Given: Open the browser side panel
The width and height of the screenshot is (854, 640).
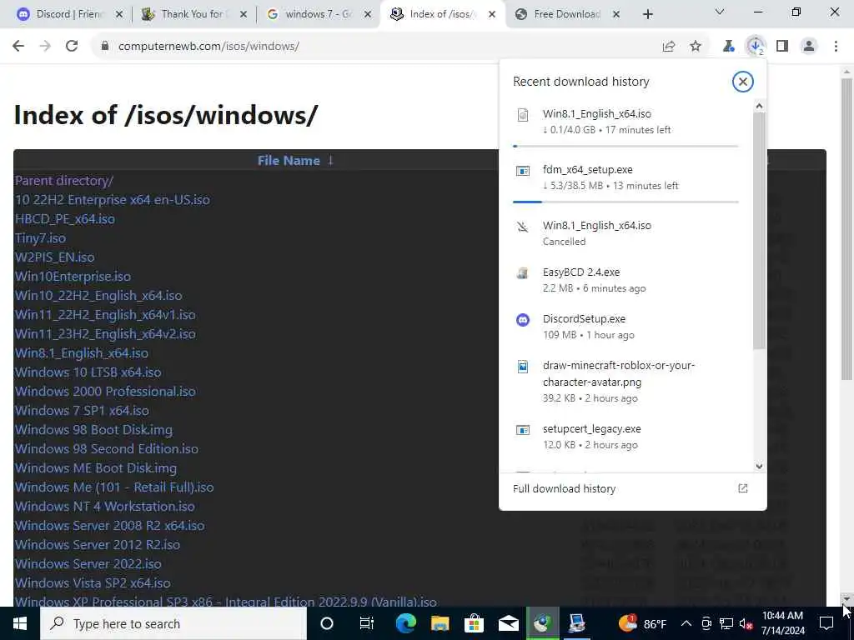Looking at the screenshot, I should 782,47.
